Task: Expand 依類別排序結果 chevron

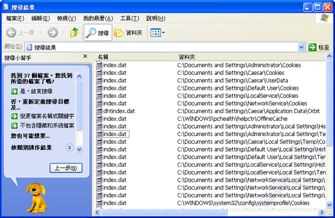Action: pos(69,147)
